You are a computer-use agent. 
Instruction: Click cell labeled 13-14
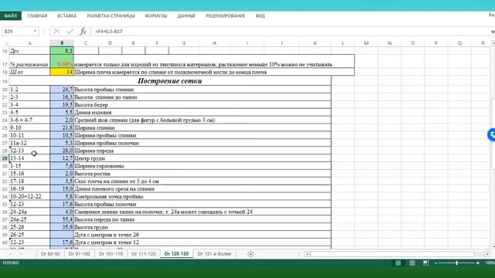pos(29,158)
